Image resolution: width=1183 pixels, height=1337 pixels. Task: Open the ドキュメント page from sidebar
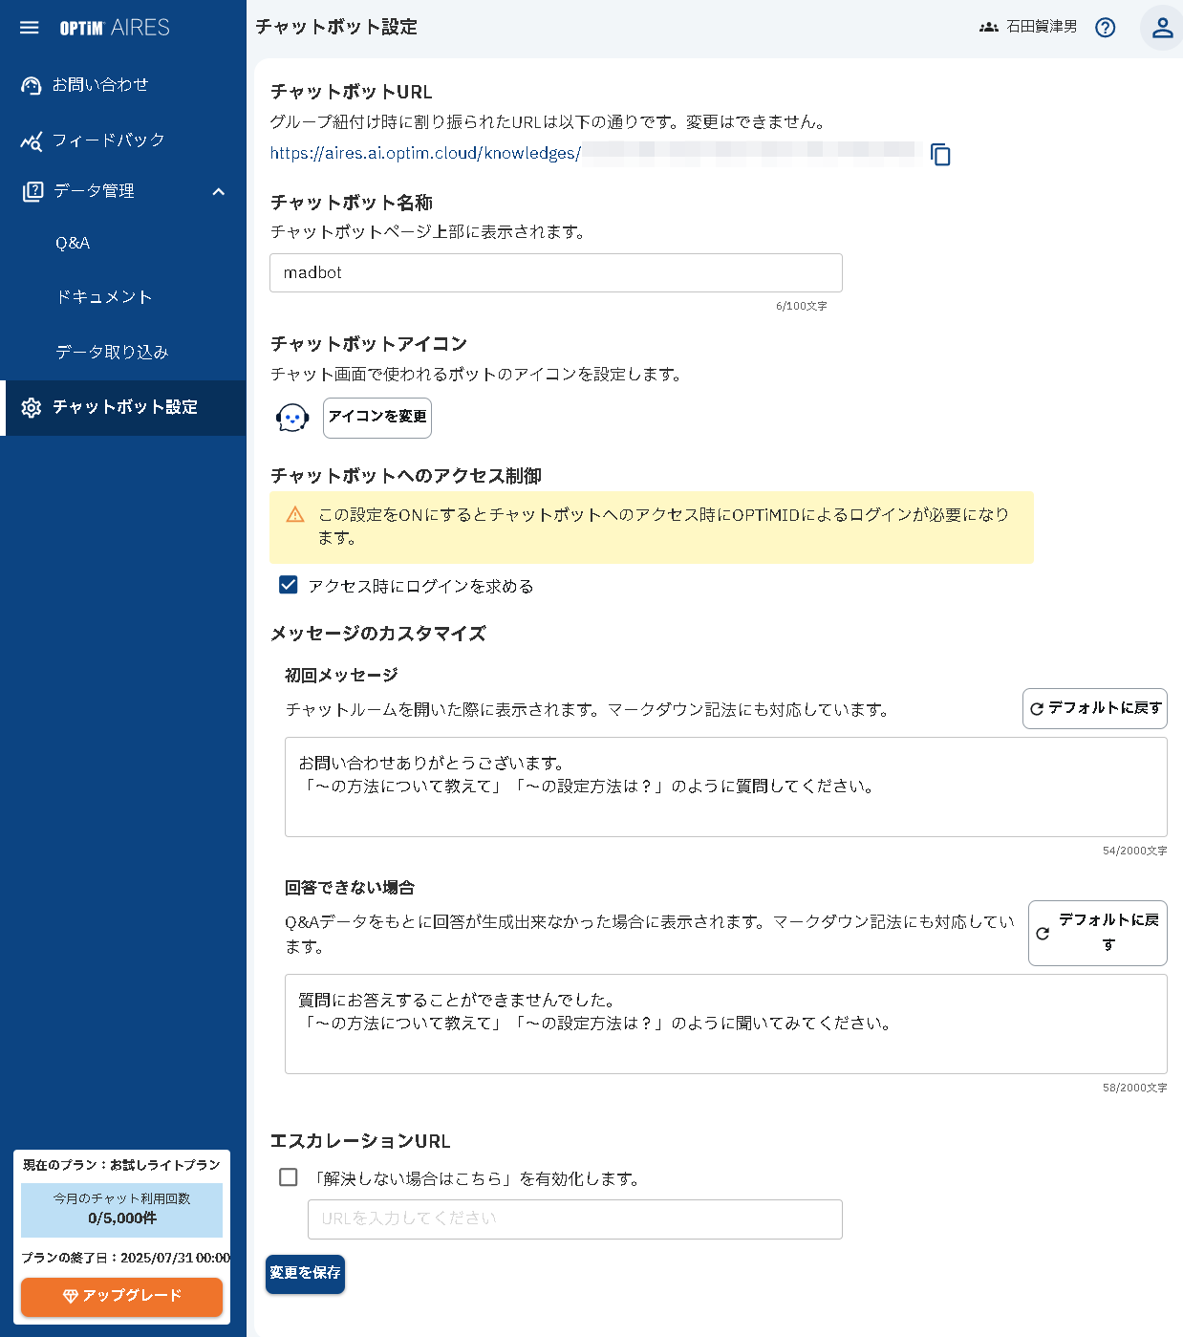tap(102, 297)
